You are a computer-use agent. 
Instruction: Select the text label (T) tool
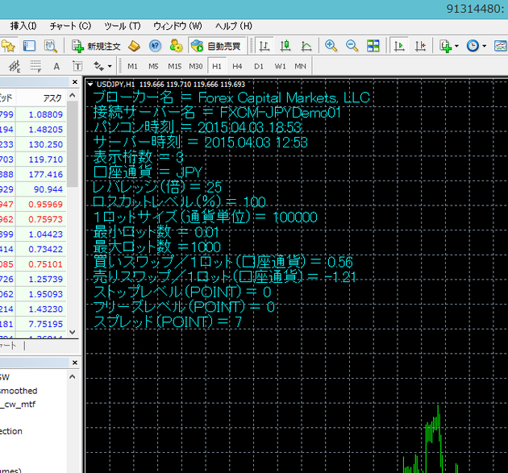77,66
